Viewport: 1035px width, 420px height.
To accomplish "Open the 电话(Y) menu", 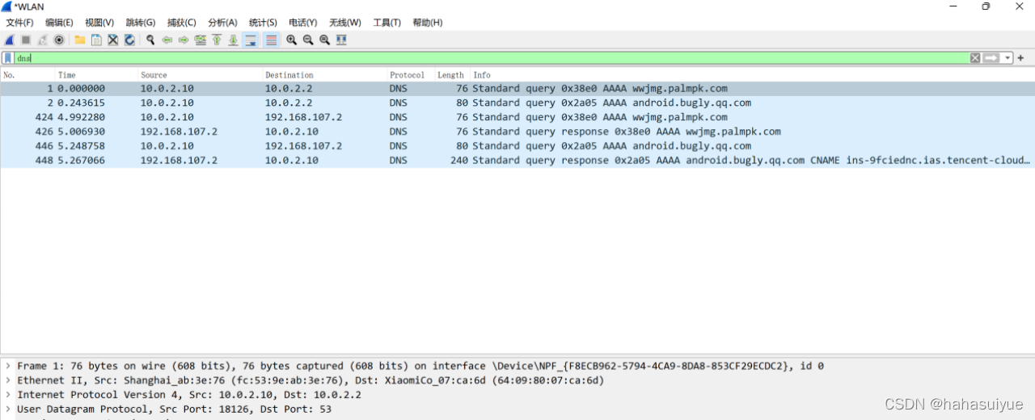I will click(x=303, y=23).
